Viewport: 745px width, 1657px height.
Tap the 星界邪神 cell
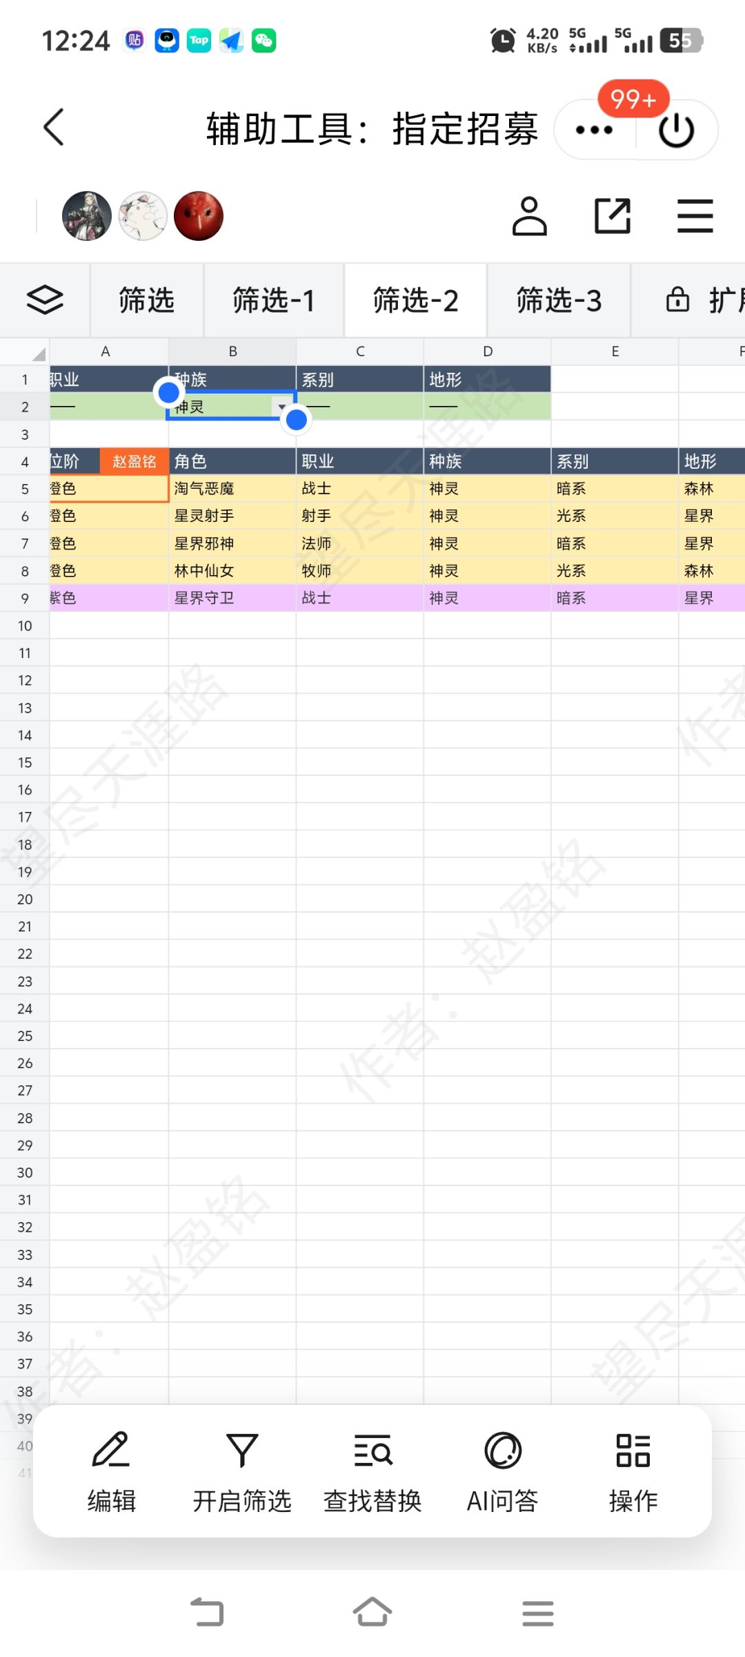(232, 543)
